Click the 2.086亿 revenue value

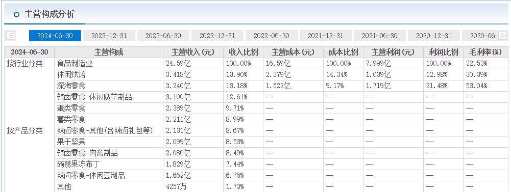point(179,153)
